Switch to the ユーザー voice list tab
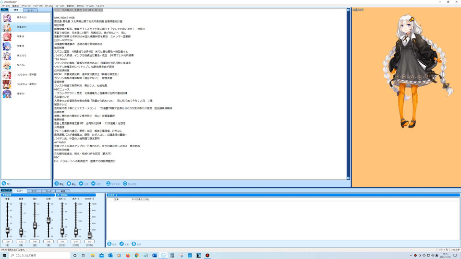The image size is (461, 259). (x=30, y=10)
